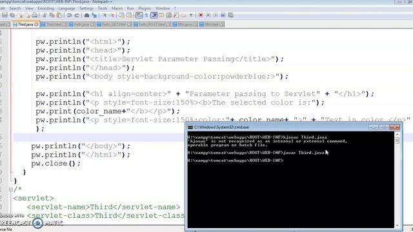Click the cmd prompt on the last line
This screenshot has width=413, height=232.
[235, 160]
